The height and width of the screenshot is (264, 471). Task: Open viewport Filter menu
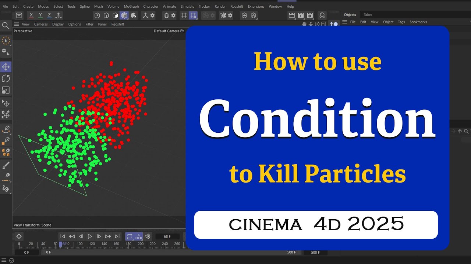point(89,24)
